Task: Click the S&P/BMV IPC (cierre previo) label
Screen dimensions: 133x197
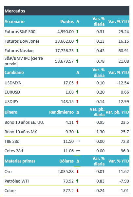Action: [x=24, y=61]
